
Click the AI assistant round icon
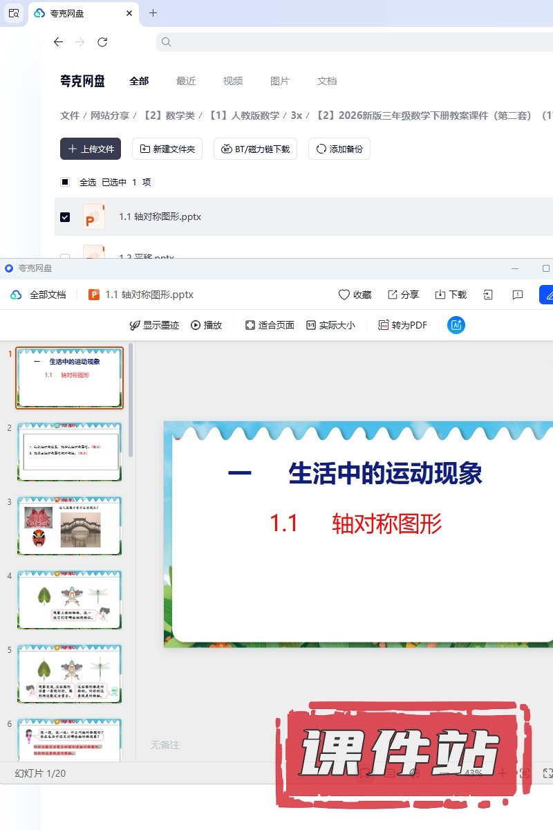(x=456, y=325)
